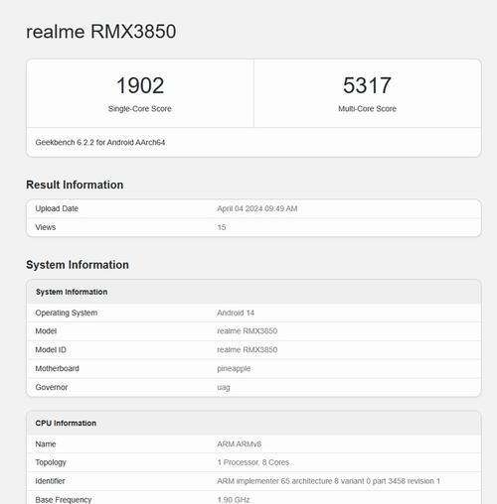Click the Topology value 1 Processor, 8 Cores
The width and height of the screenshot is (497, 504).
point(253,462)
